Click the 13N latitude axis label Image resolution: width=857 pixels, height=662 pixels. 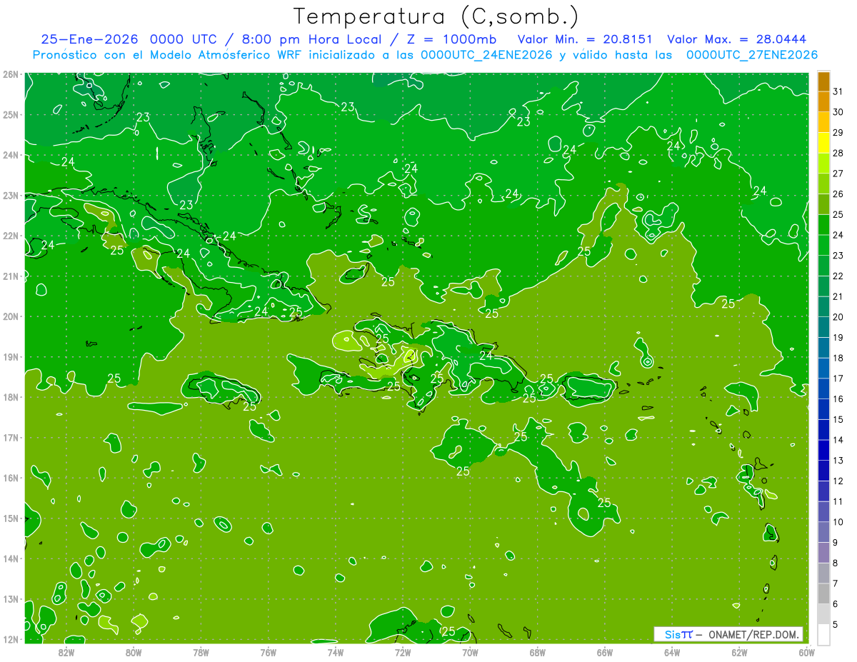11,598
